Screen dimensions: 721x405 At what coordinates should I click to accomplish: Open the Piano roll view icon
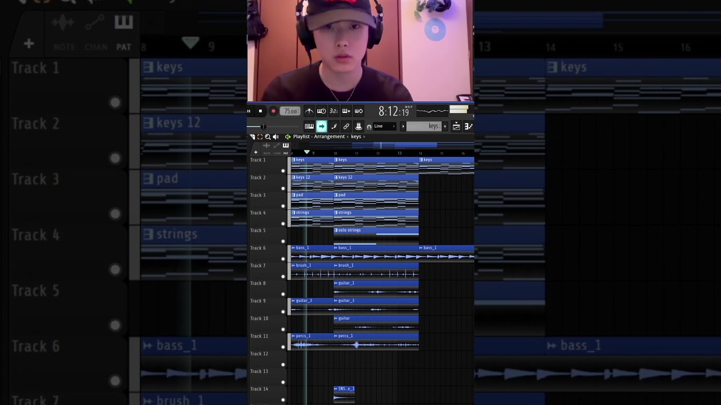coord(468,127)
